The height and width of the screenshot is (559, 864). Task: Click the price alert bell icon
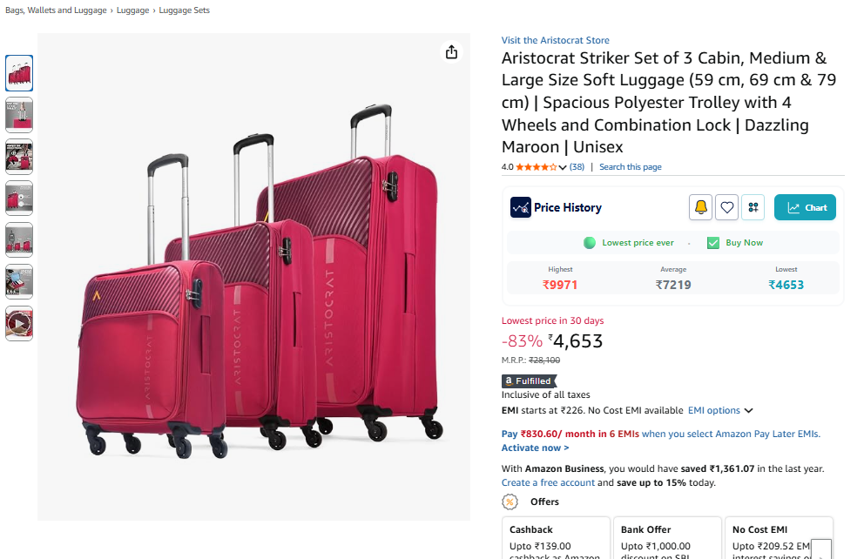[x=700, y=207]
